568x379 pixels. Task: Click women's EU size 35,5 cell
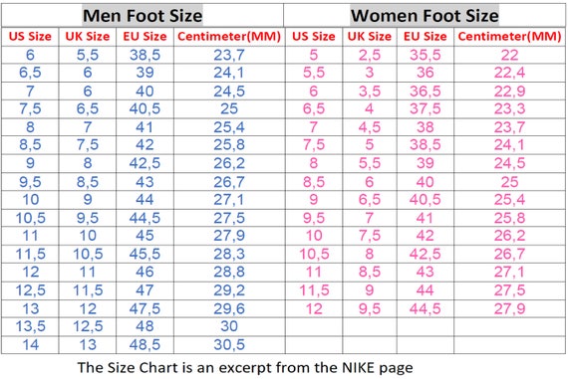tap(426, 55)
